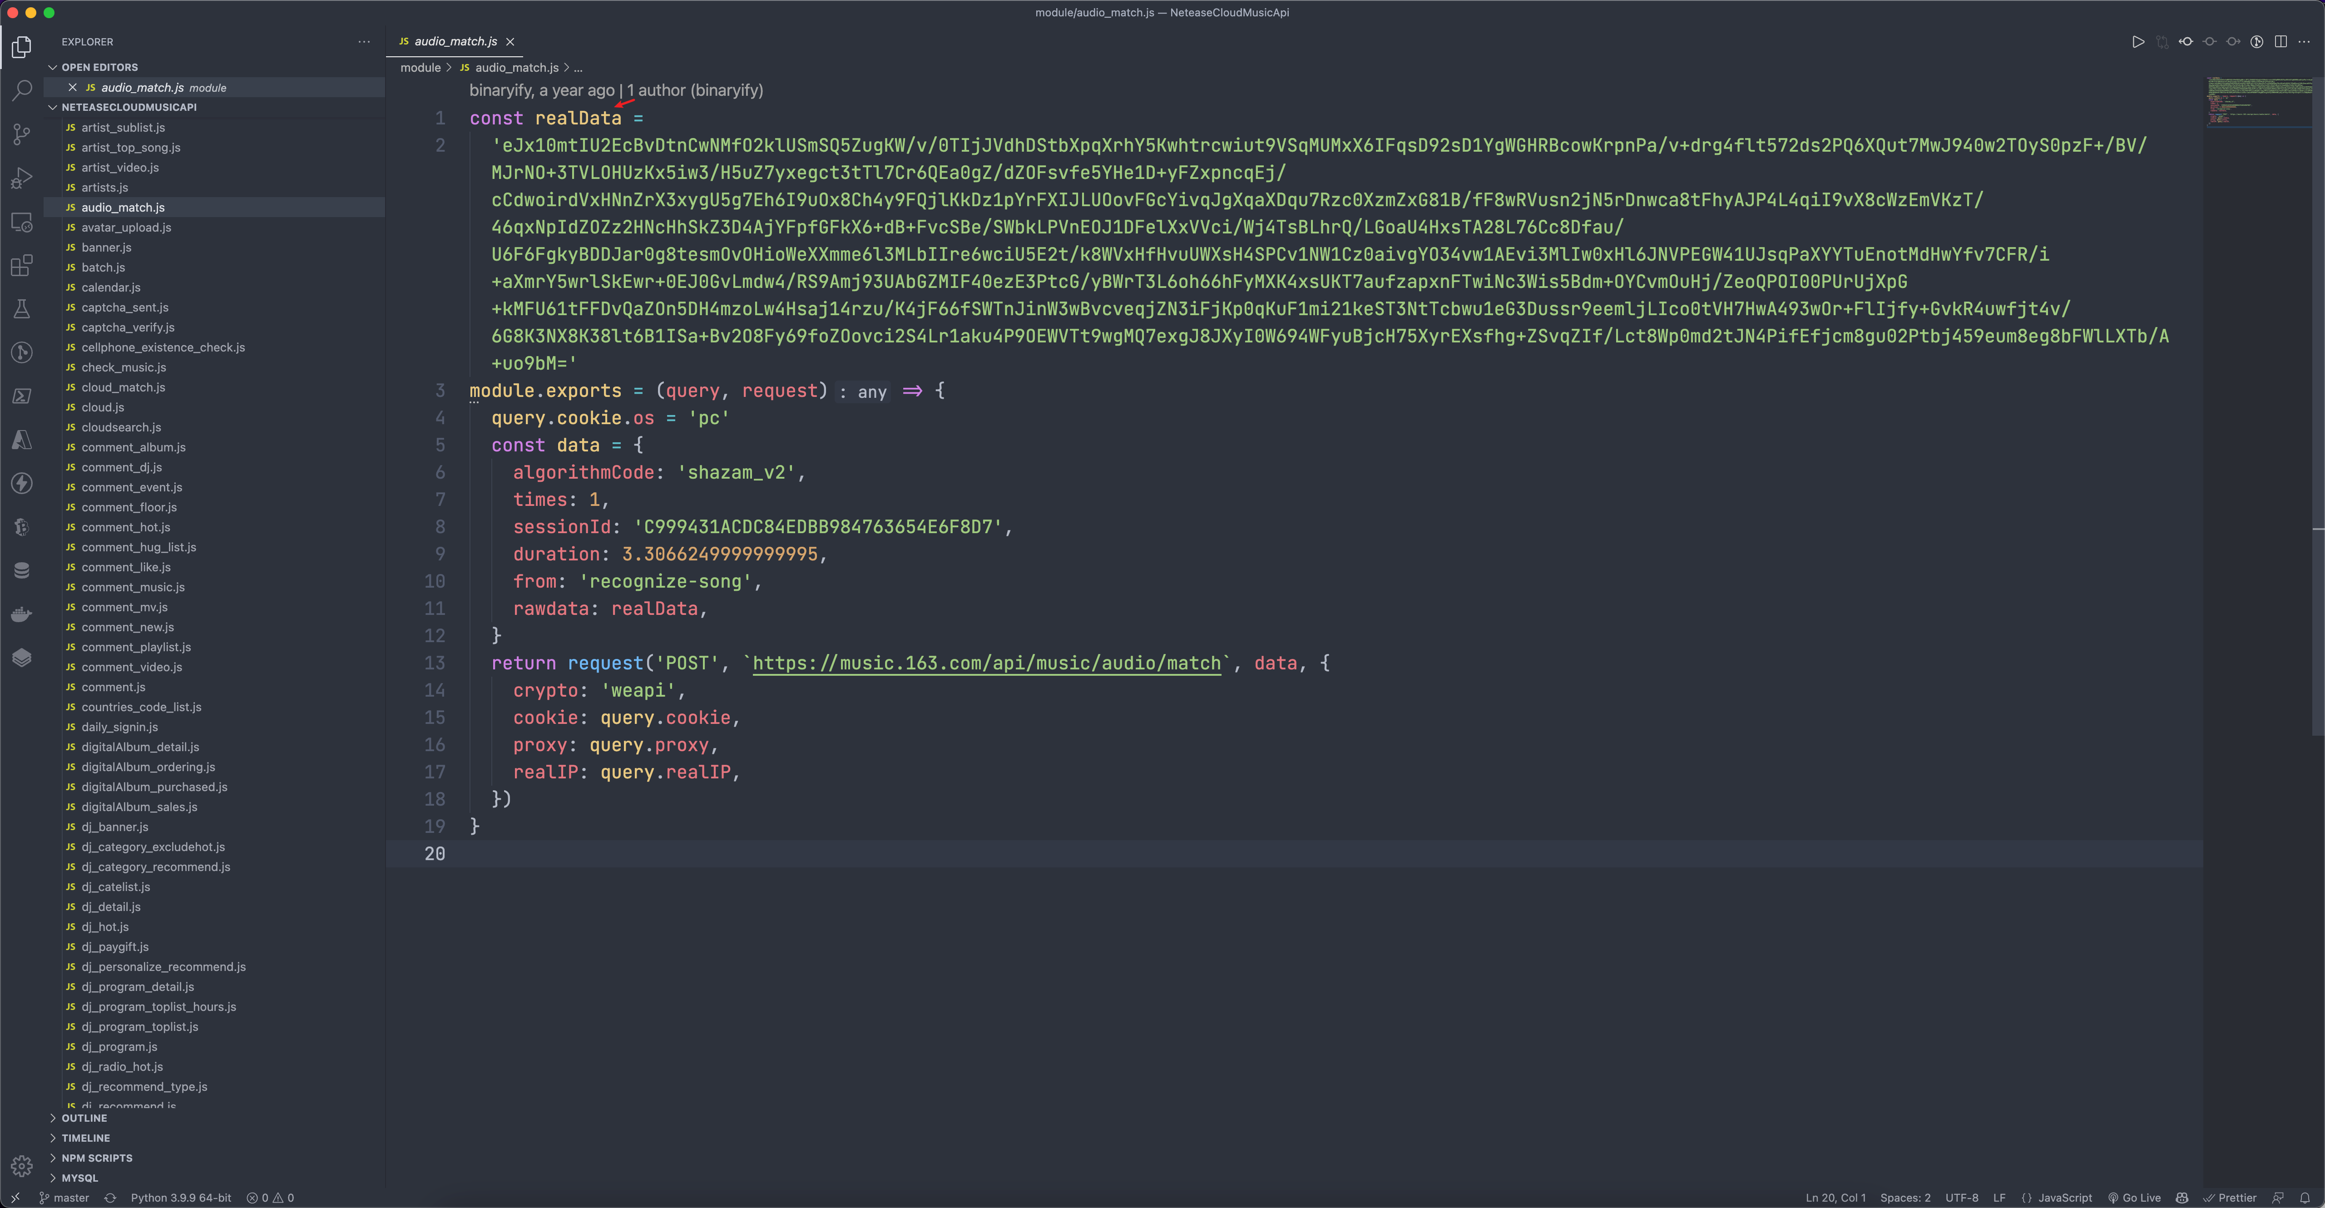The width and height of the screenshot is (2325, 1208).
Task: Collapse the OPEN EDITORS section
Action: pos(99,68)
